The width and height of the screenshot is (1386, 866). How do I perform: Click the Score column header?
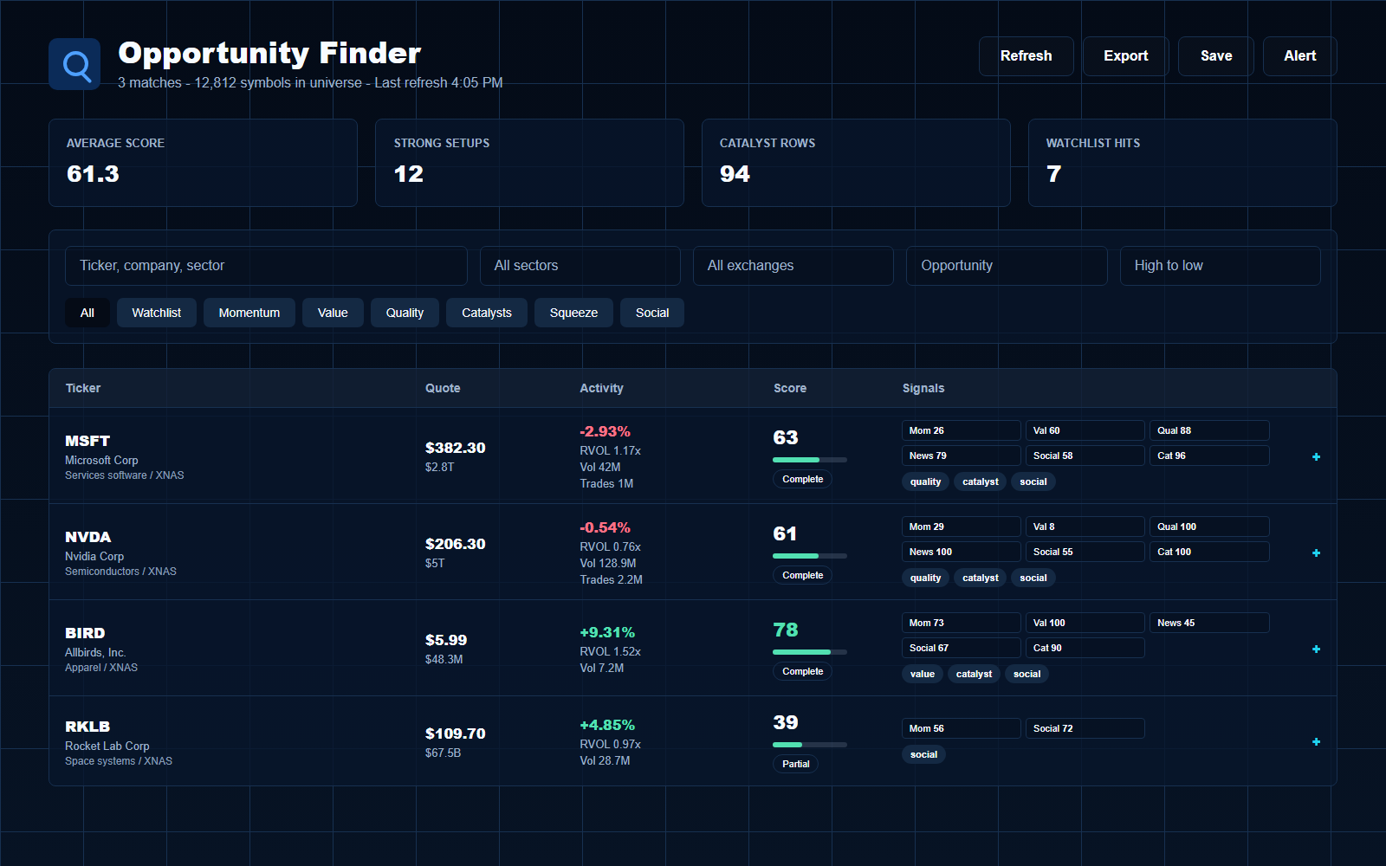(790, 388)
